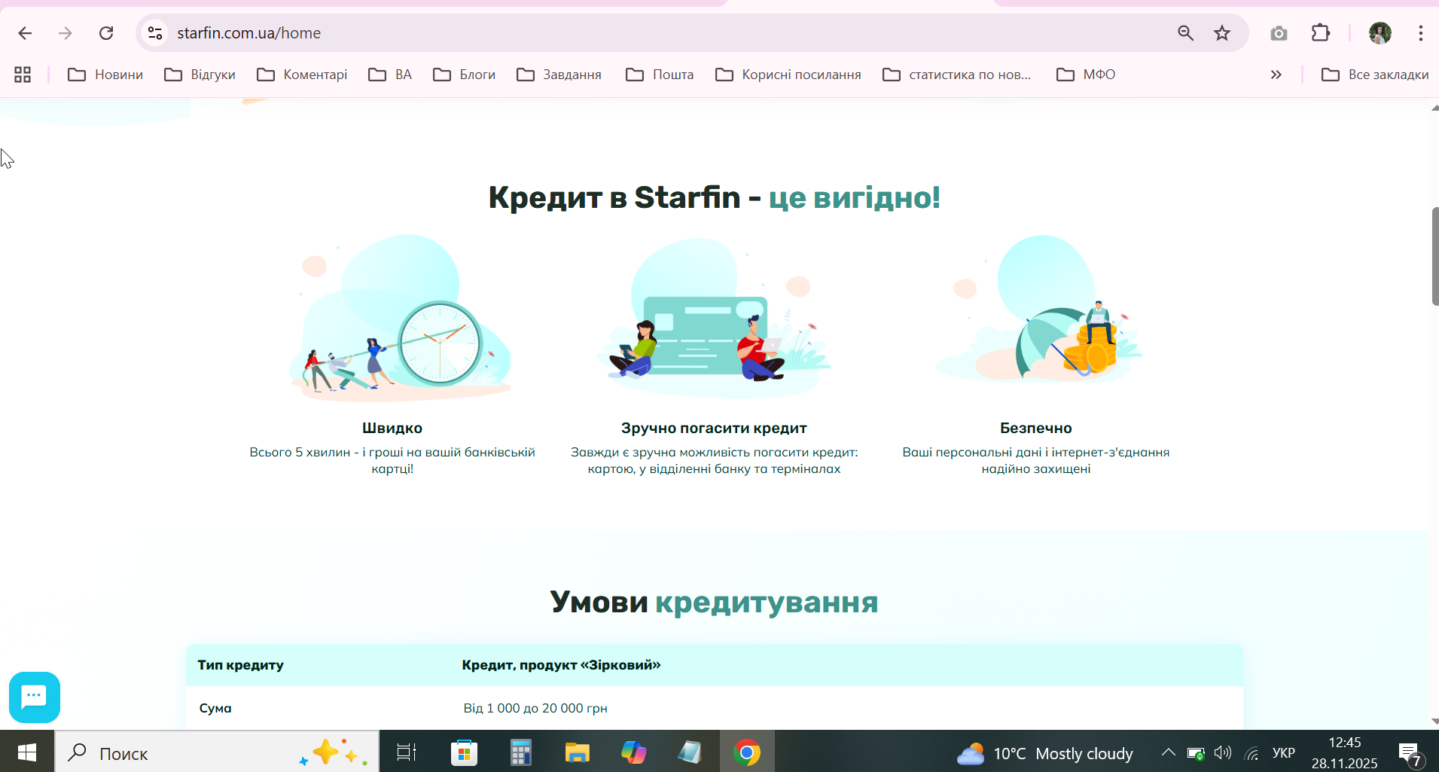Open the Пошта bookmarks folder

coord(660,75)
